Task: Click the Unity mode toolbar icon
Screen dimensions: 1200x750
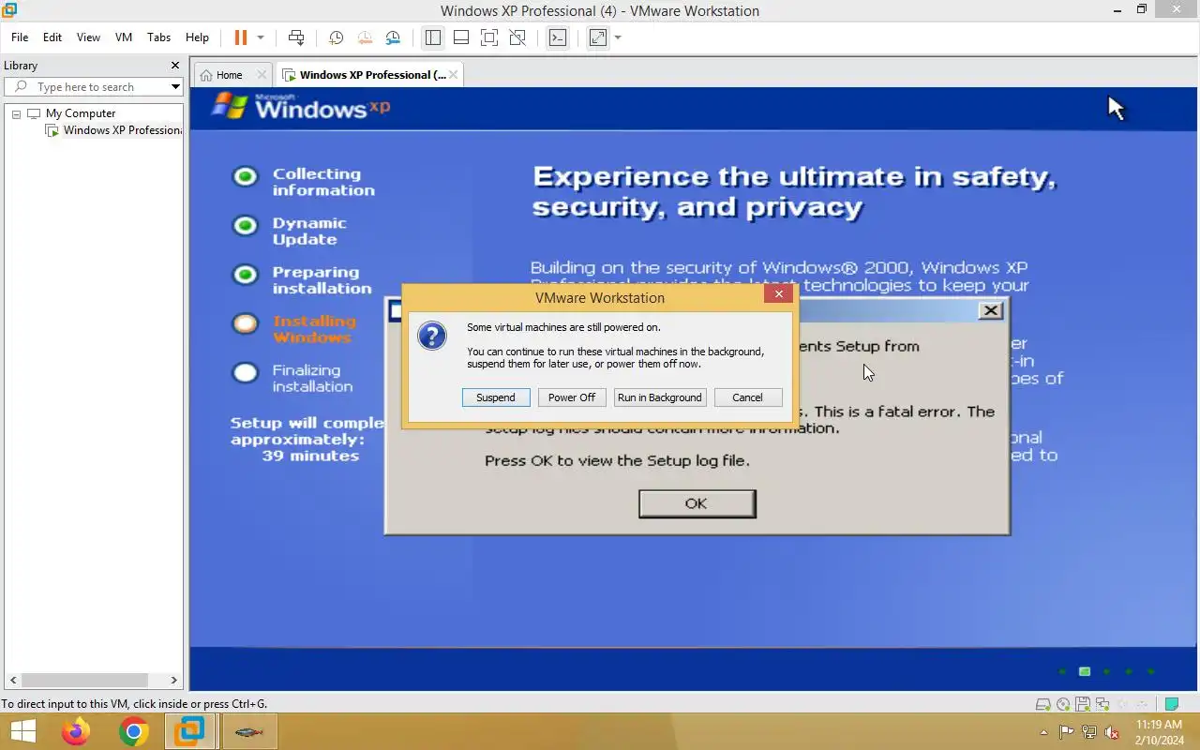Action: [517, 37]
